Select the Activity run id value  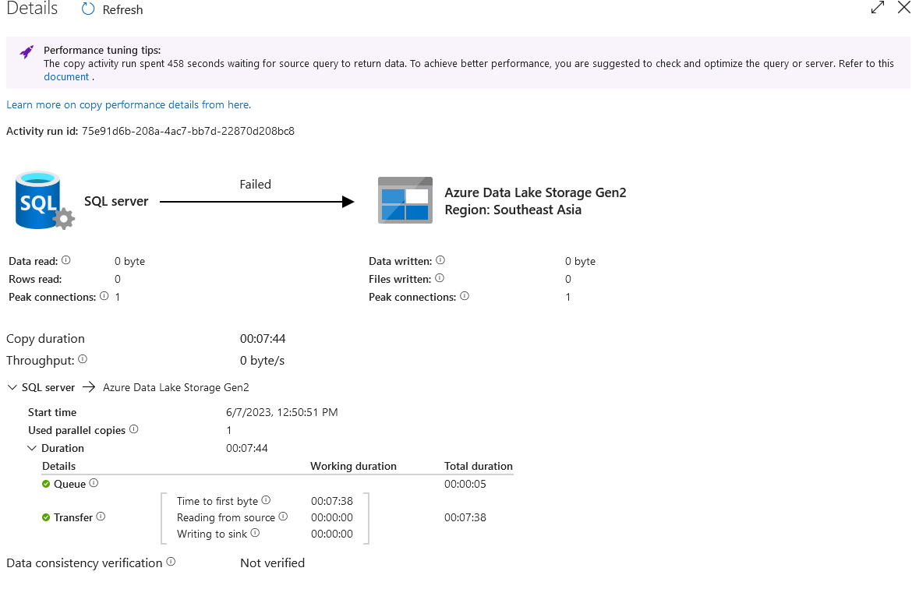pyautogui.click(x=188, y=132)
